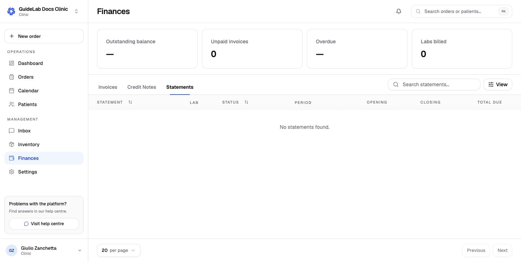Click the GZ user avatar
Screen dimensions: 521x262
pyautogui.click(x=12, y=250)
